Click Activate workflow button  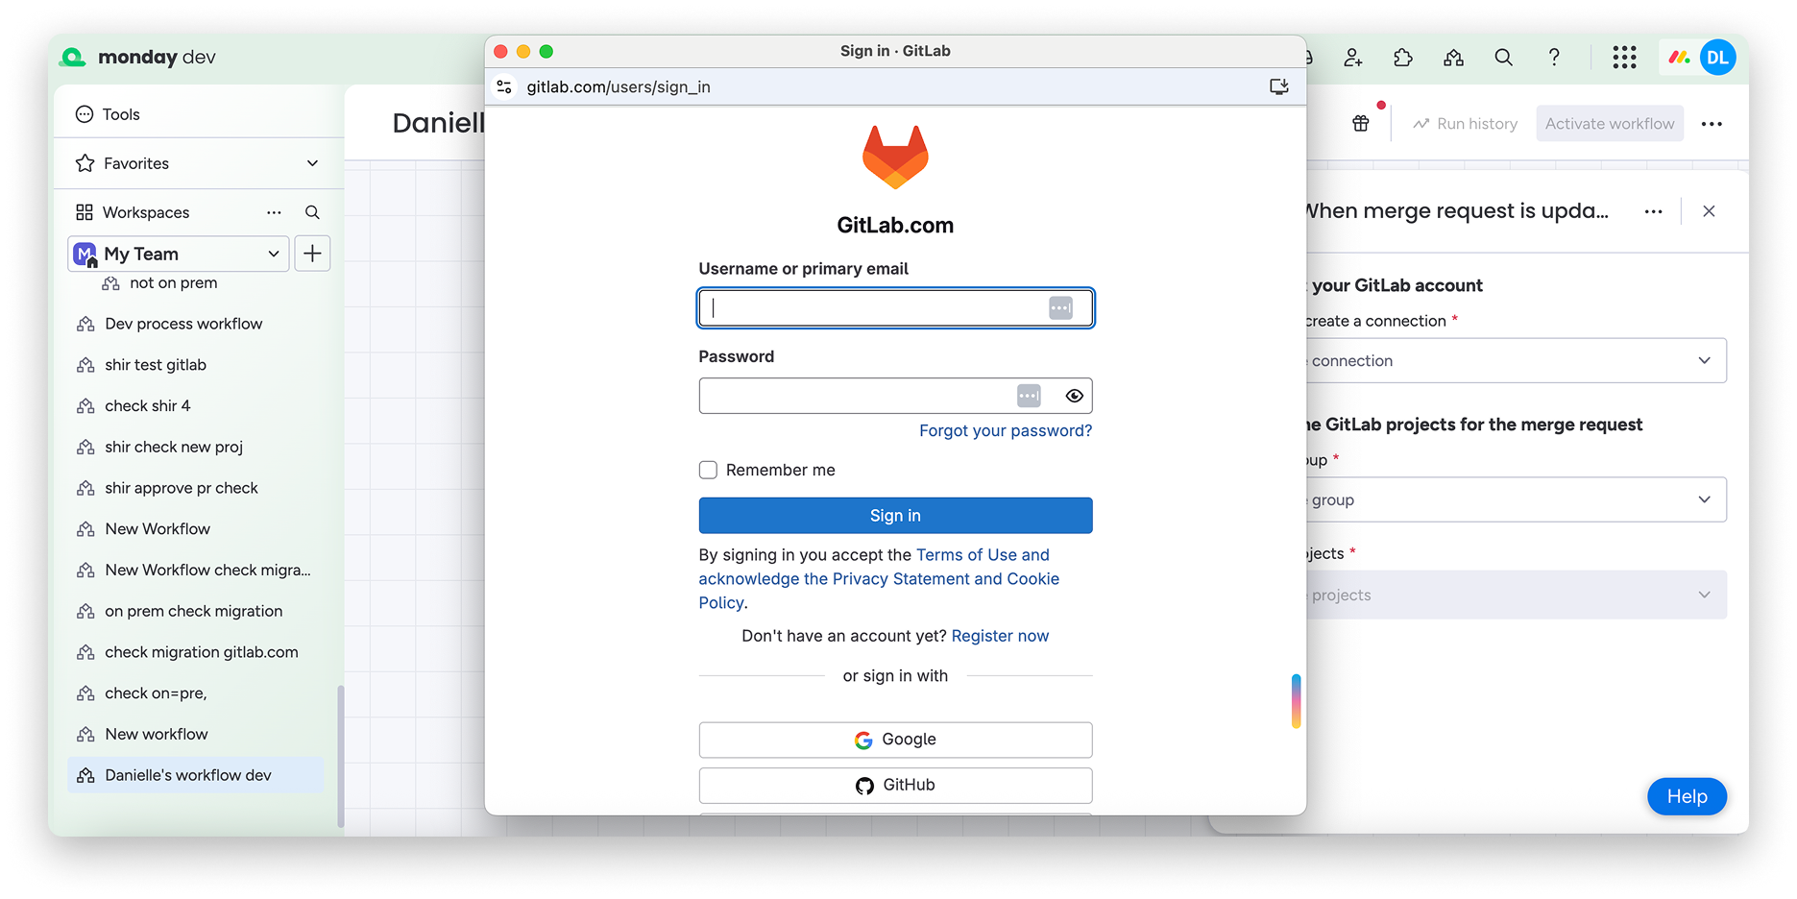[x=1610, y=124]
